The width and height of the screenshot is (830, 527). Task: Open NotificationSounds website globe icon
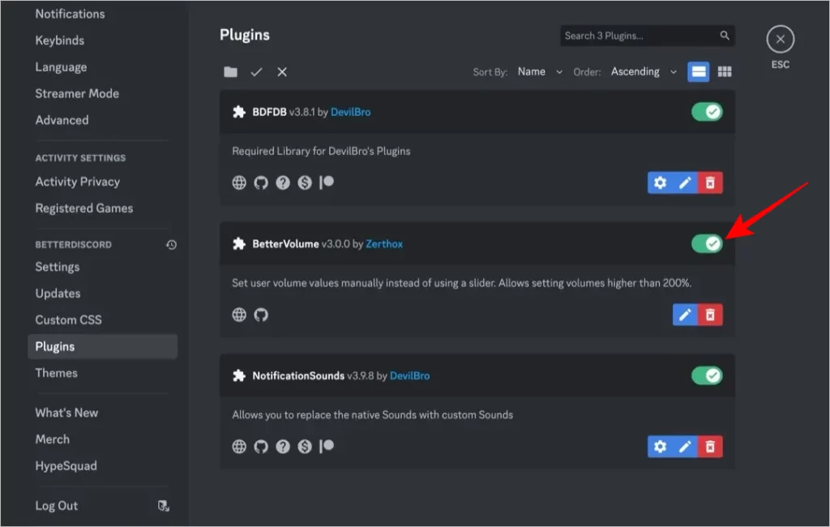click(x=239, y=447)
